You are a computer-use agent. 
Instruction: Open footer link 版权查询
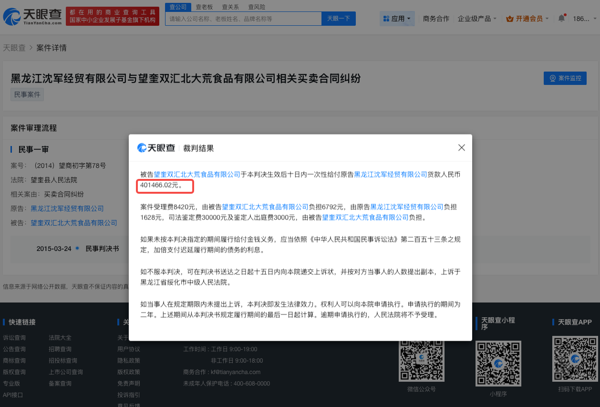tap(14, 372)
